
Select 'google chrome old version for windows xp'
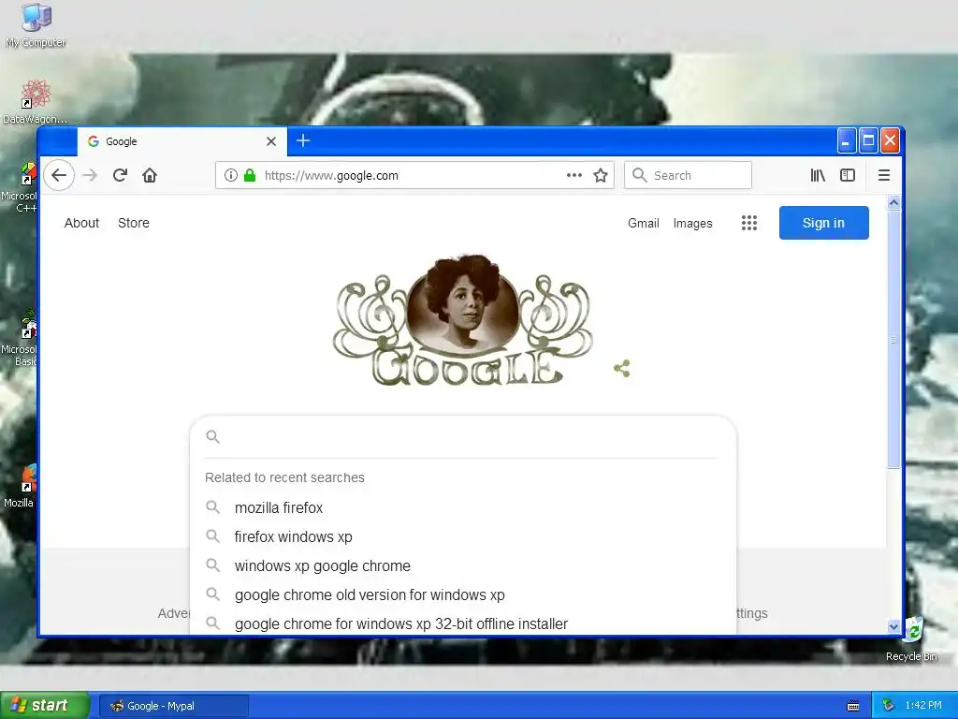463,594
